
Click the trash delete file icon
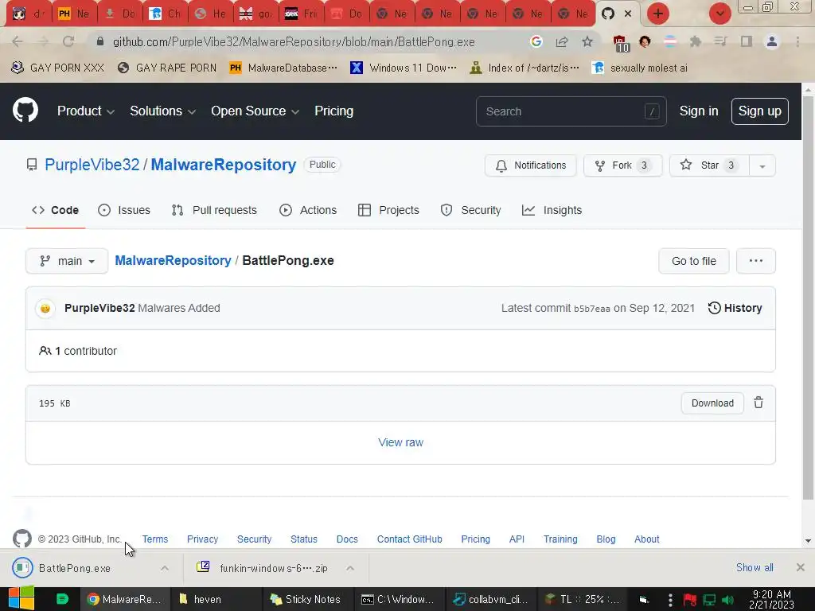coord(758,403)
